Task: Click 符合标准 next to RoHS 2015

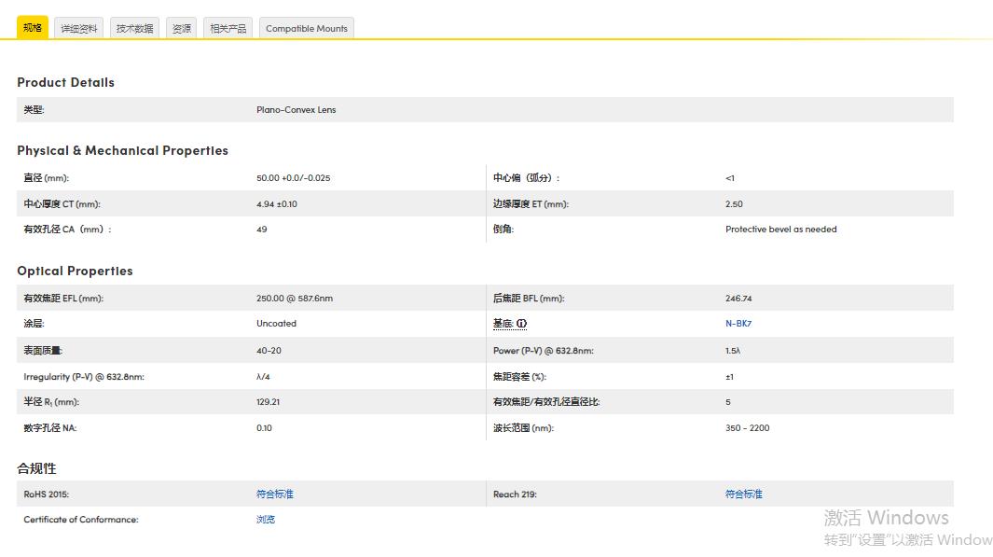Action: (x=275, y=494)
